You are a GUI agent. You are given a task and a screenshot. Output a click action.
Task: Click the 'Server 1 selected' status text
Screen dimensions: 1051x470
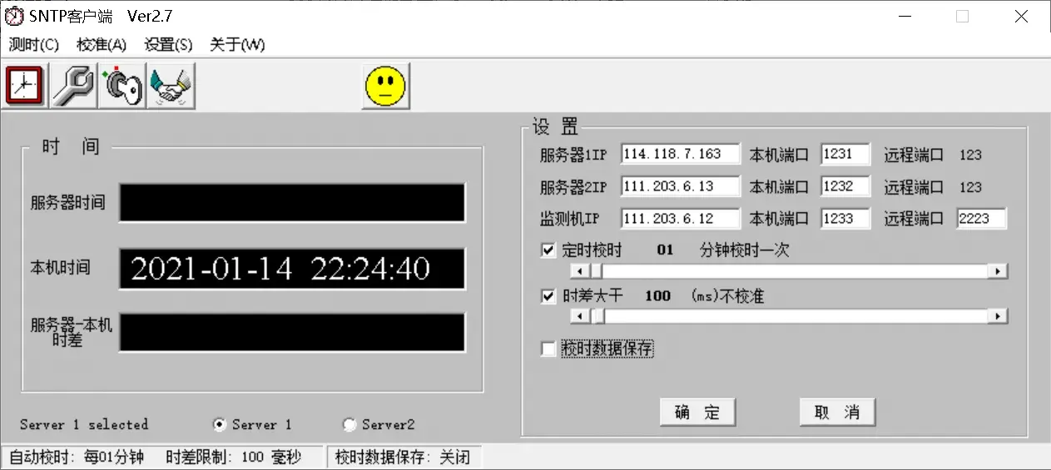pos(84,424)
